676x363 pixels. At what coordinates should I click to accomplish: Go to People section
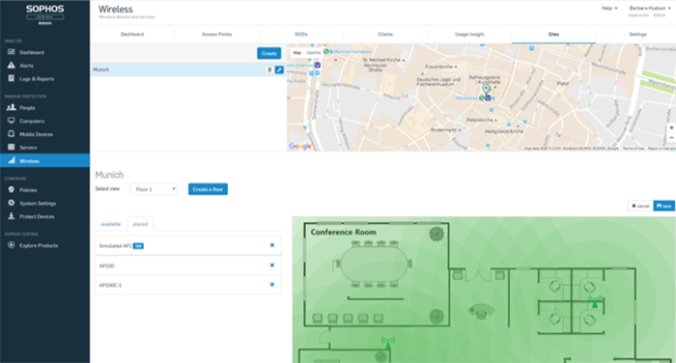27,108
